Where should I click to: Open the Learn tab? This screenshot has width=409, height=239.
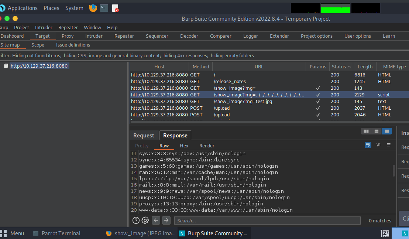[x=389, y=36]
